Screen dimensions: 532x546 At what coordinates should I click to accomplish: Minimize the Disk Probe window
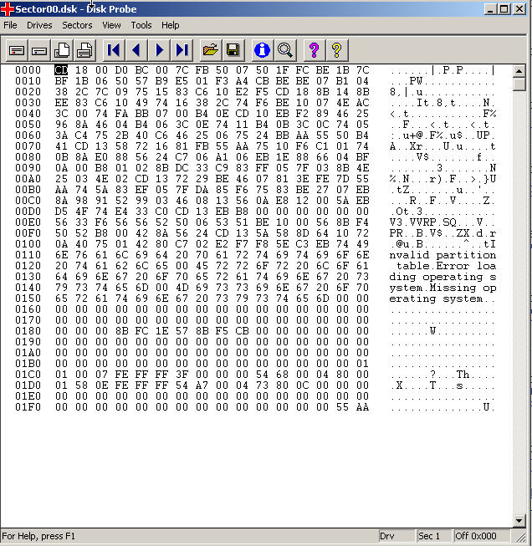(x=490, y=9)
